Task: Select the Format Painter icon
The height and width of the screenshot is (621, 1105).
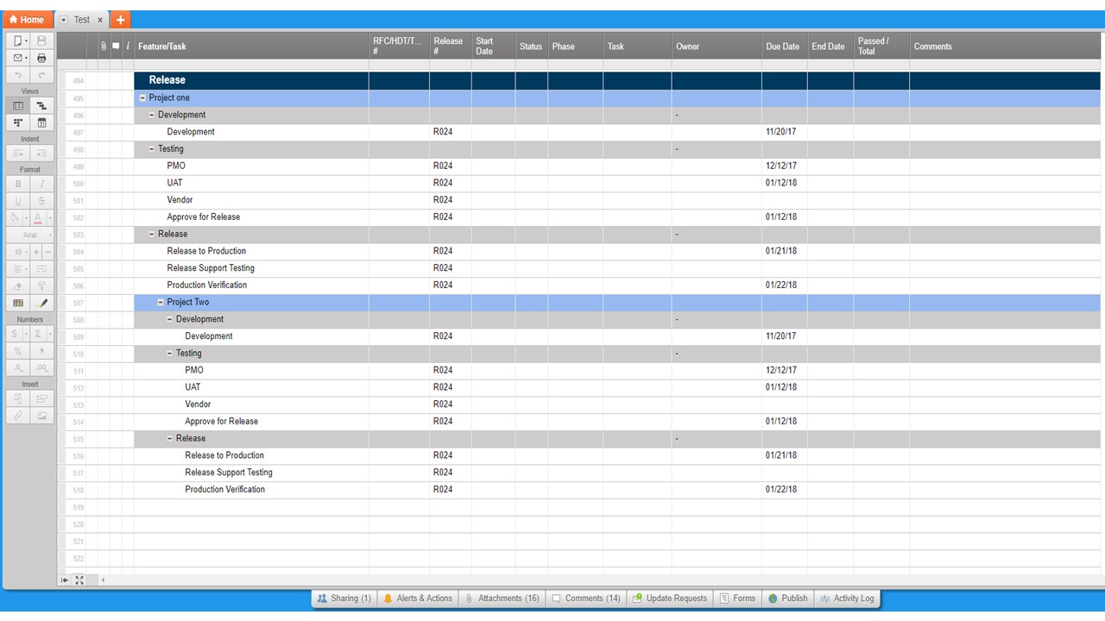Action: (41, 285)
